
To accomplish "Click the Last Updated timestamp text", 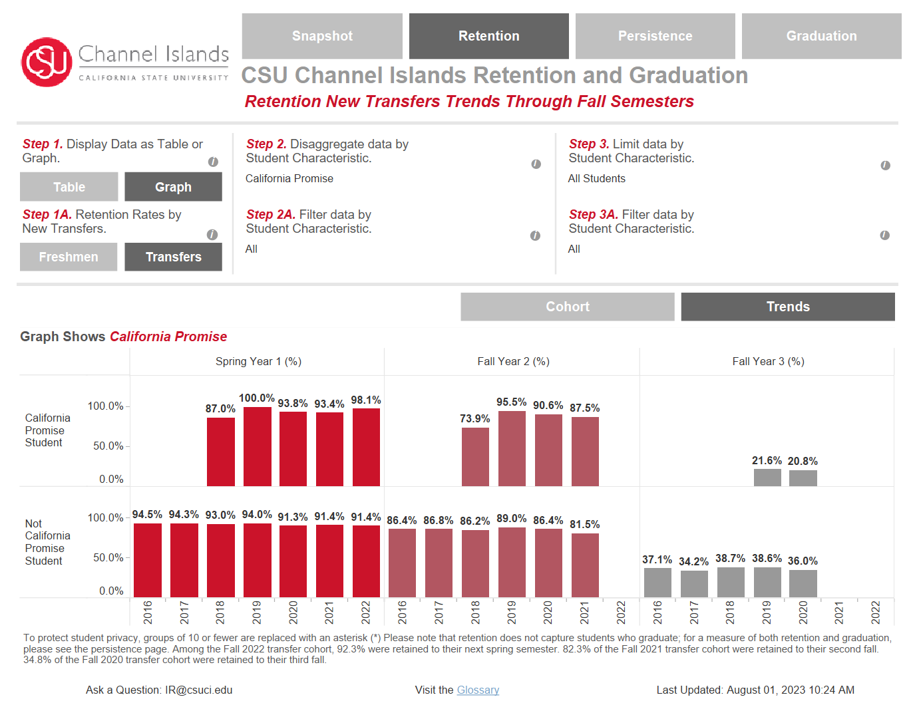I will [755, 690].
